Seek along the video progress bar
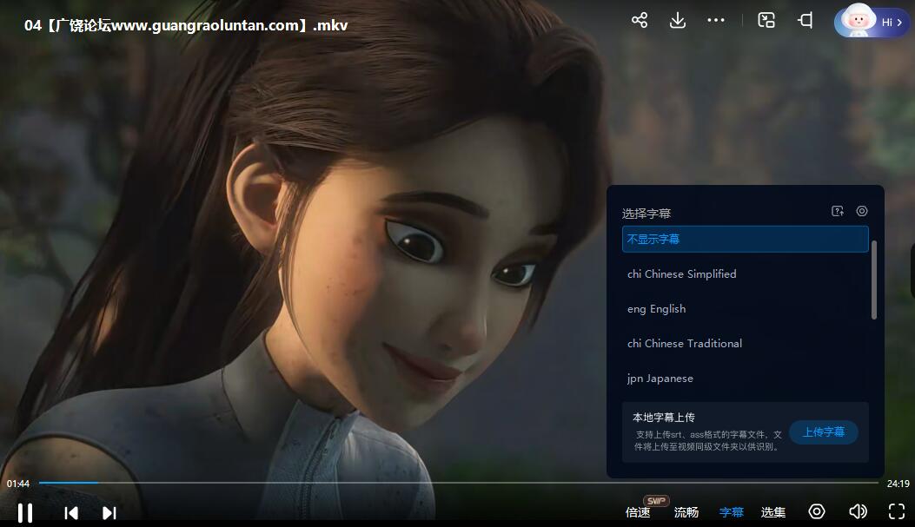 click(x=458, y=483)
